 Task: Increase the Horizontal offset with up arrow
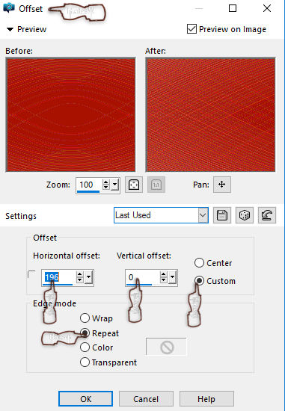pos(80,274)
